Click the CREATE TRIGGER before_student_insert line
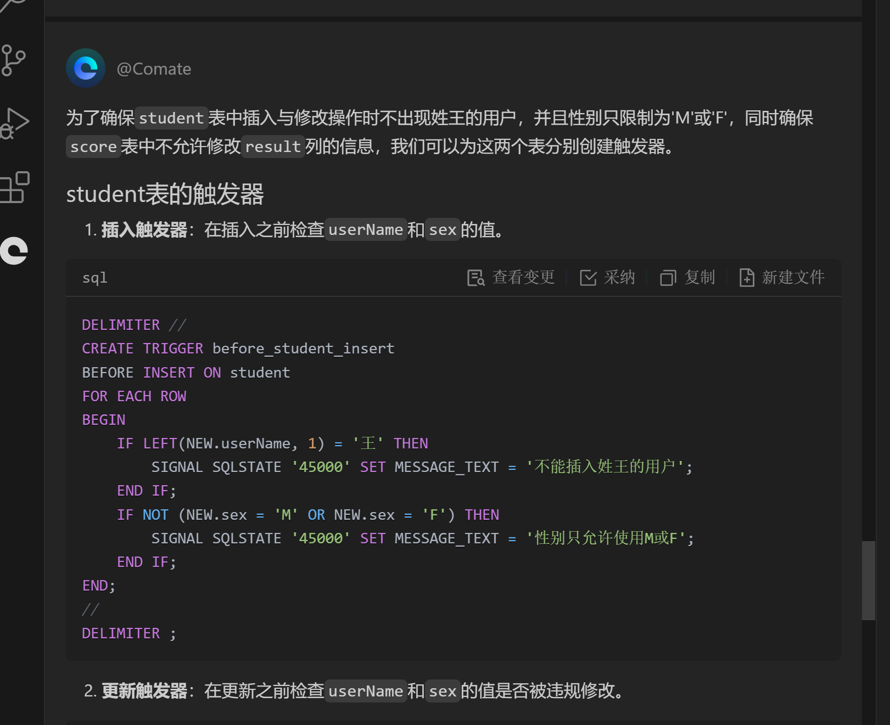Screen dimensions: 890x725 [238, 349]
